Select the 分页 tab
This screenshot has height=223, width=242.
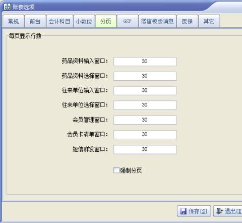click(x=106, y=21)
